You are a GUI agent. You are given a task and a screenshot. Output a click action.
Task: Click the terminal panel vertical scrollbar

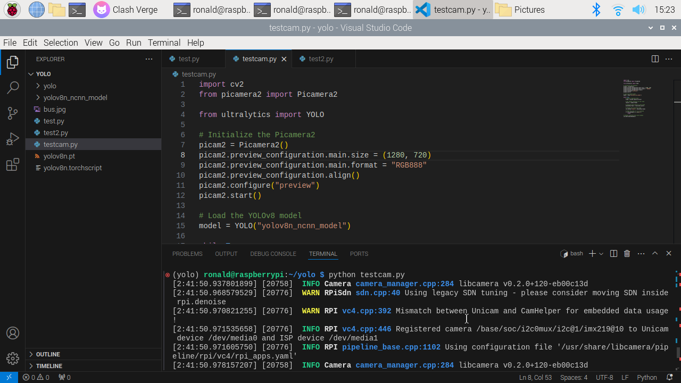(x=678, y=352)
